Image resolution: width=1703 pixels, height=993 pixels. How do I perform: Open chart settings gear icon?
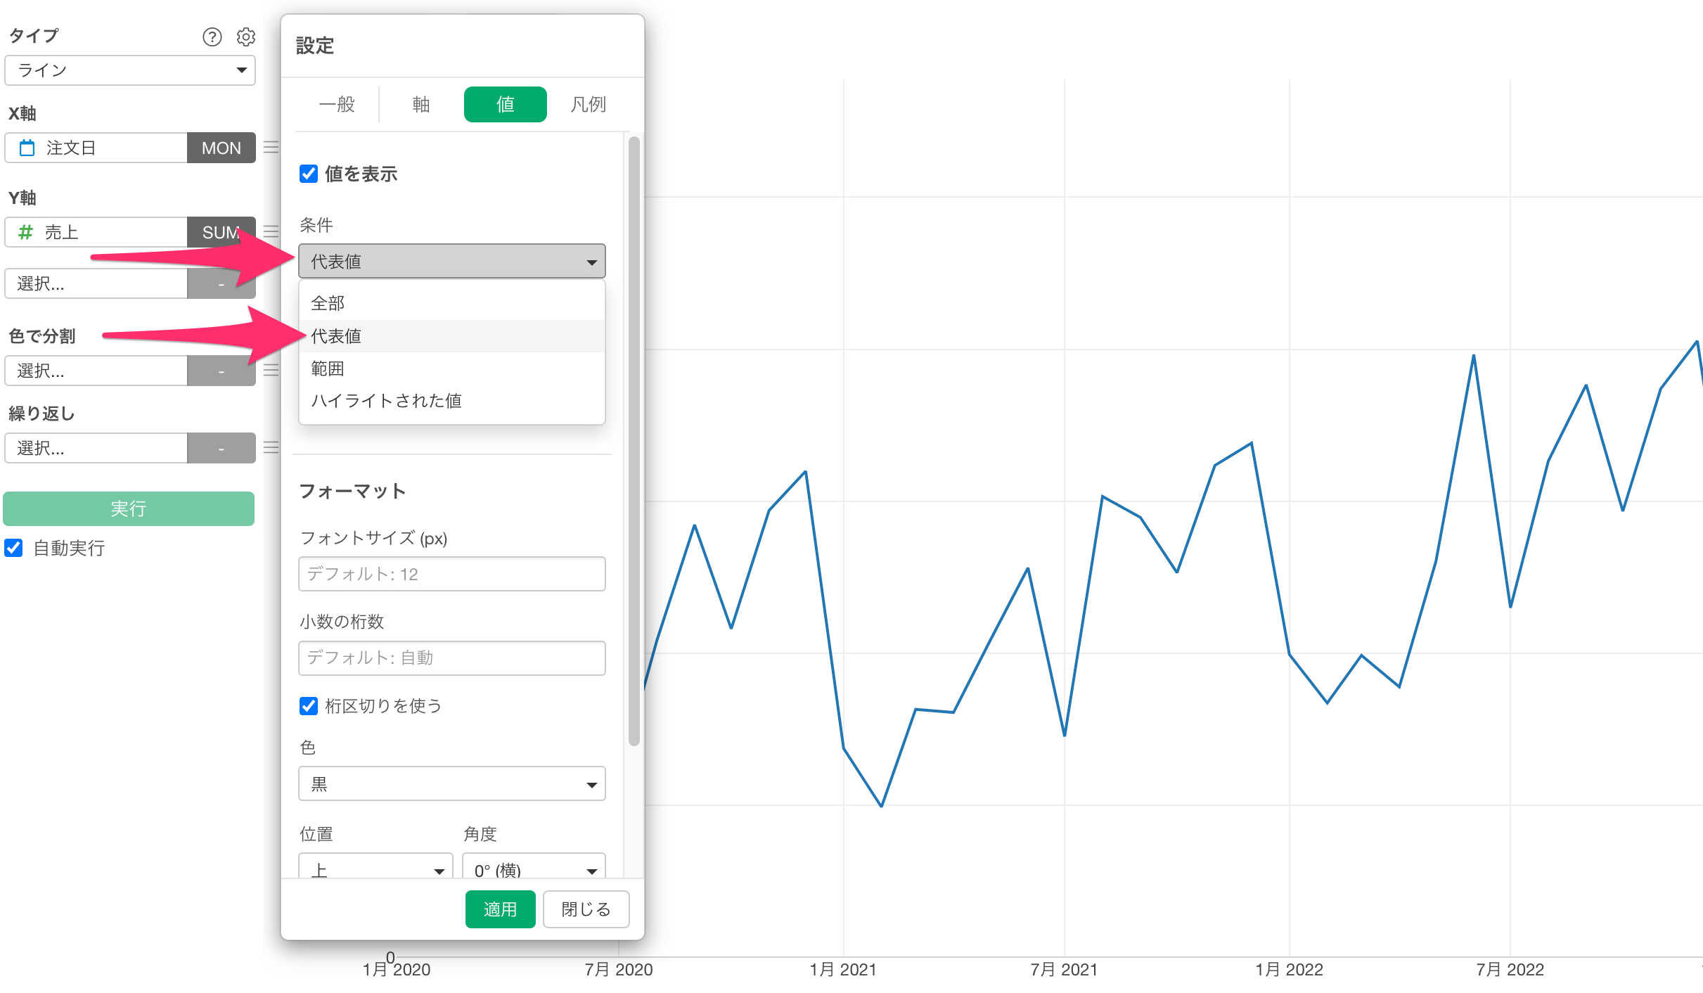pyautogui.click(x=245, y=37)
